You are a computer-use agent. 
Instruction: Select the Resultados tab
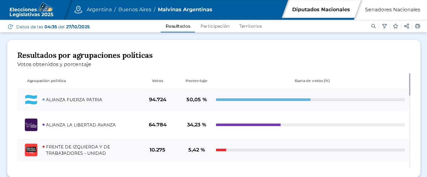coord(178,26)
